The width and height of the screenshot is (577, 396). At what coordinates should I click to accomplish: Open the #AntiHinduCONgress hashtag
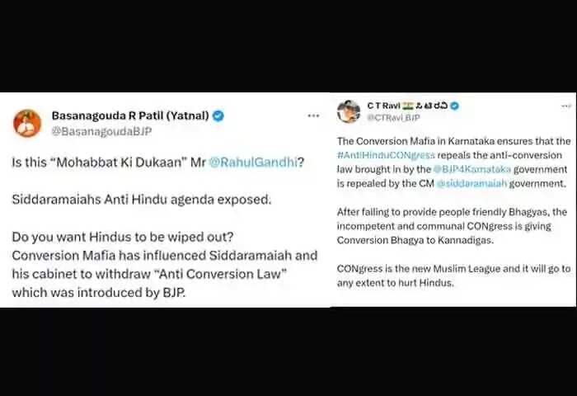(x=386, y=155)
